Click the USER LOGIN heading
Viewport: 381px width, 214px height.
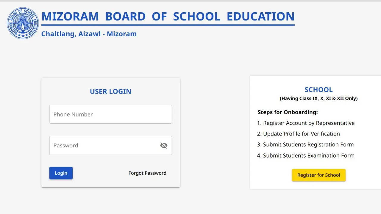(110, 91)
